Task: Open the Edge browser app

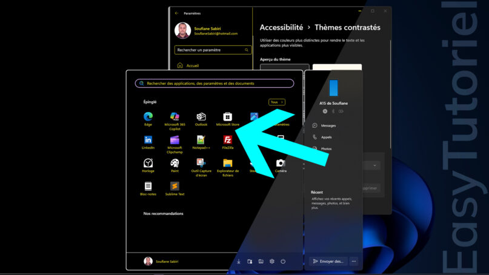Action: click(x=148, y=119)
